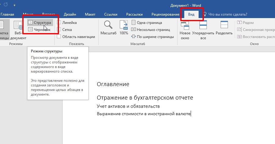
Task: Choose Несколько страниц zoom option
Action: point(151,29)
